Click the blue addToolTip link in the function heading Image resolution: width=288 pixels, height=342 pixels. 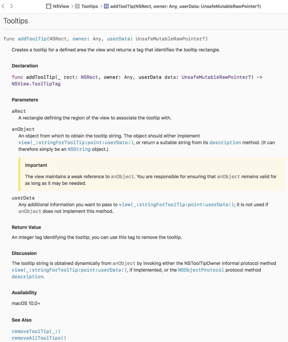click(x=32, y=39)
